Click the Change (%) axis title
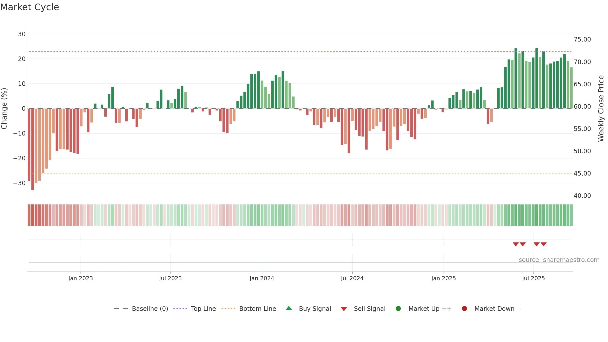The width and height of the screenshot is (608, 342). tap(4, 108)
